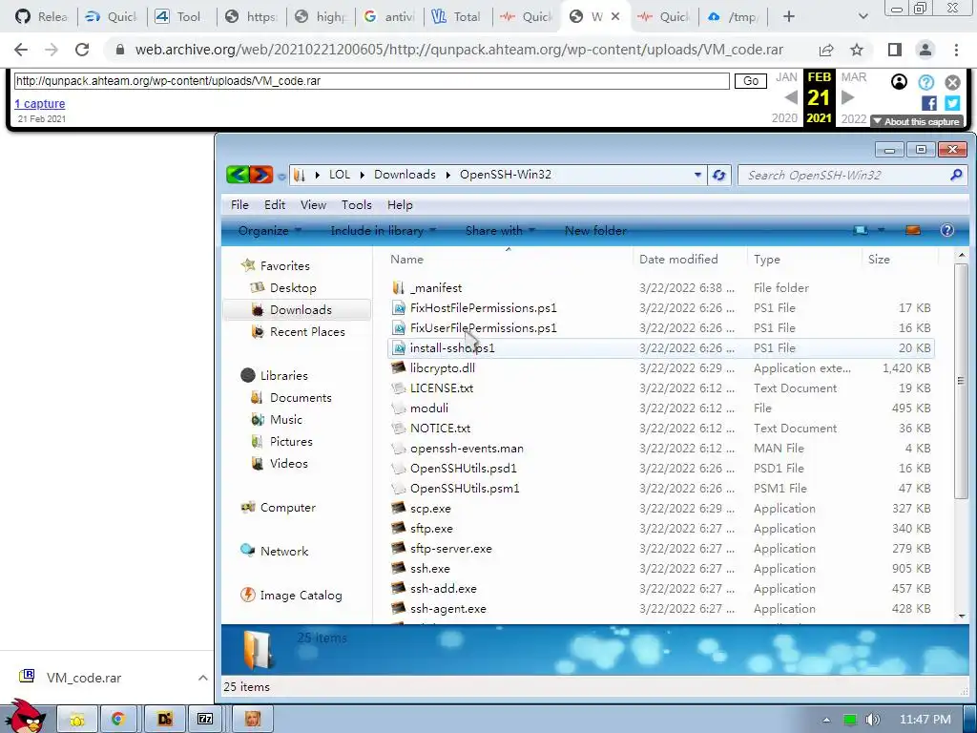Select Documents library
The image size is (977, 733).
(x=301, y=398)
